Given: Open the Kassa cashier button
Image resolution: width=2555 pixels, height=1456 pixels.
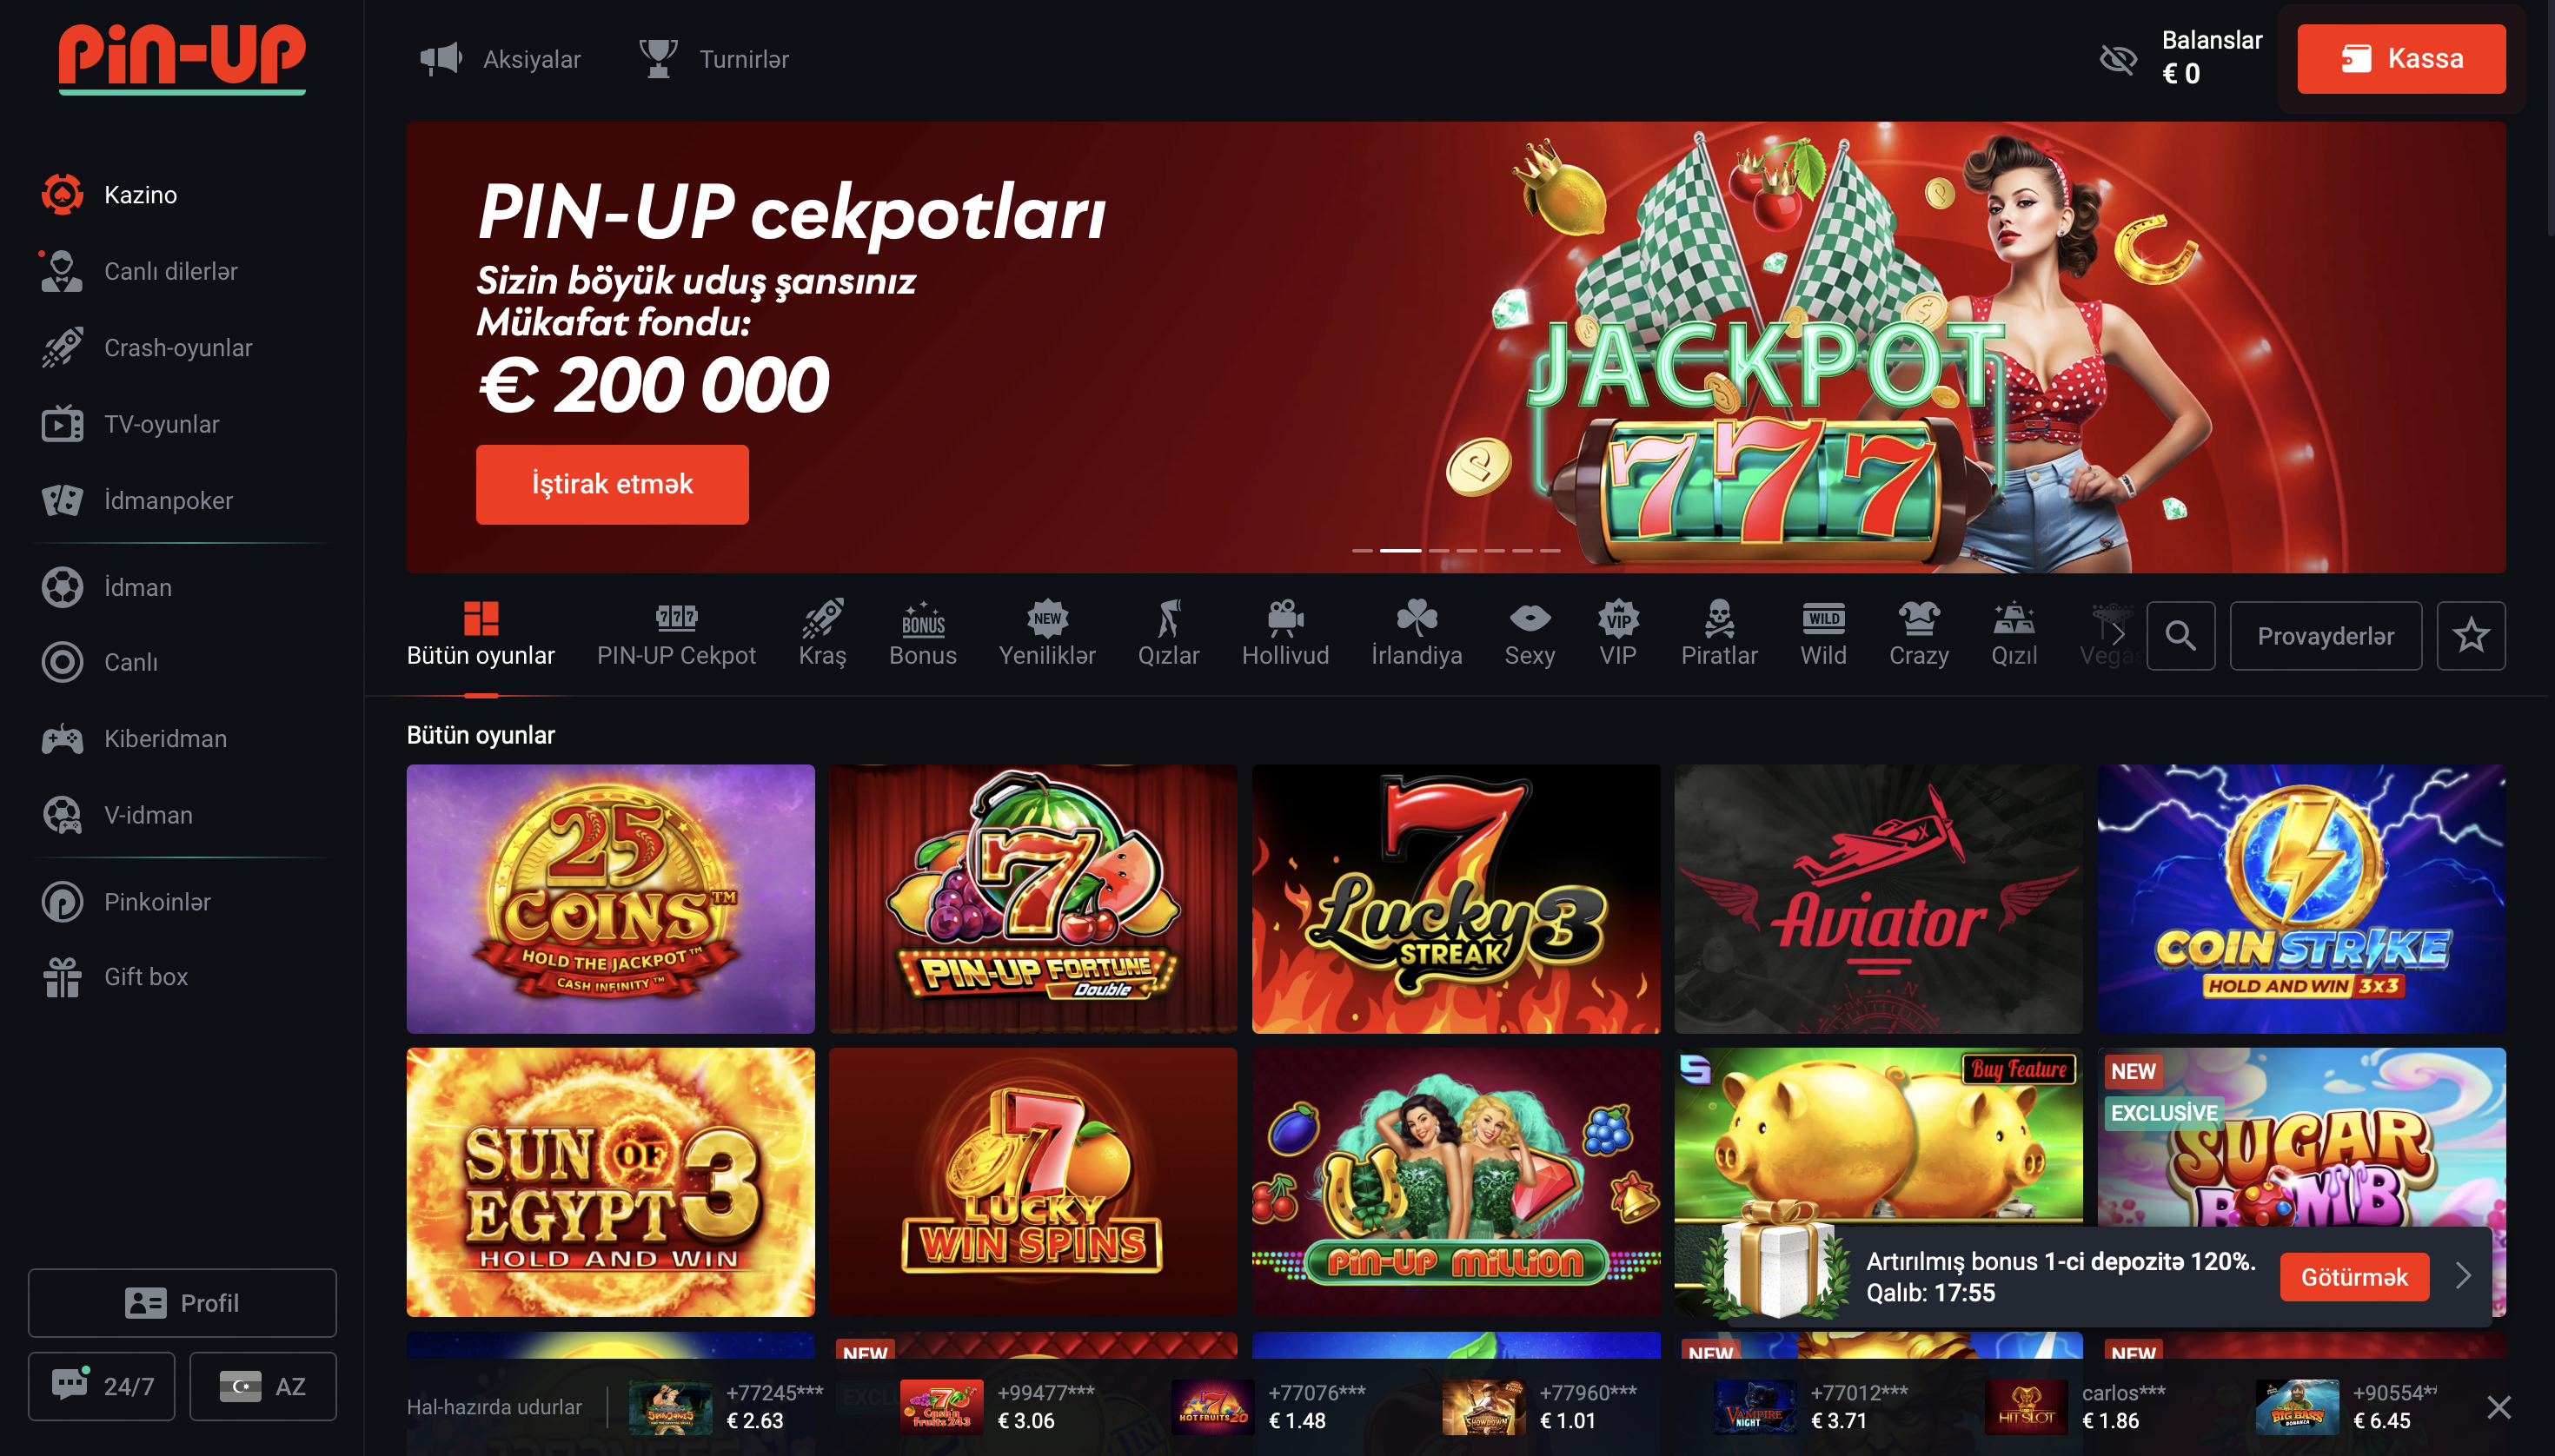Looking at the screenshot, I should [2401, 59].
